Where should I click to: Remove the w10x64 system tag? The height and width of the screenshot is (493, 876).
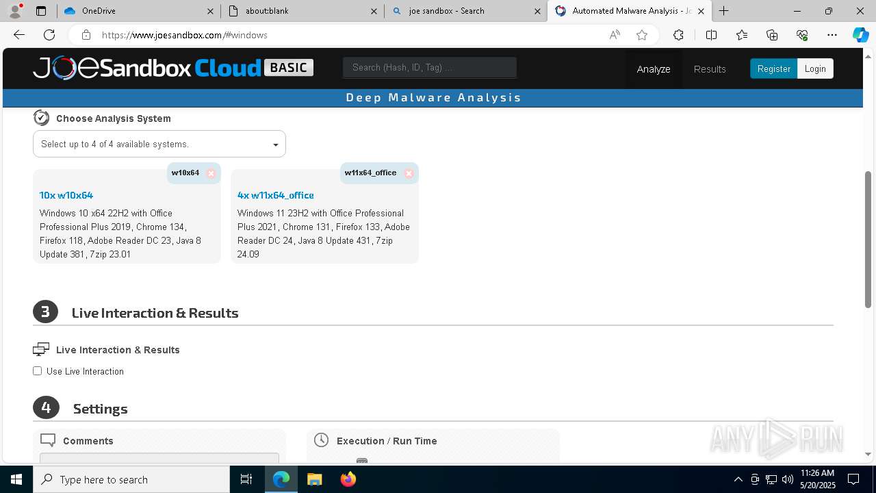click(x=211, y=173)
